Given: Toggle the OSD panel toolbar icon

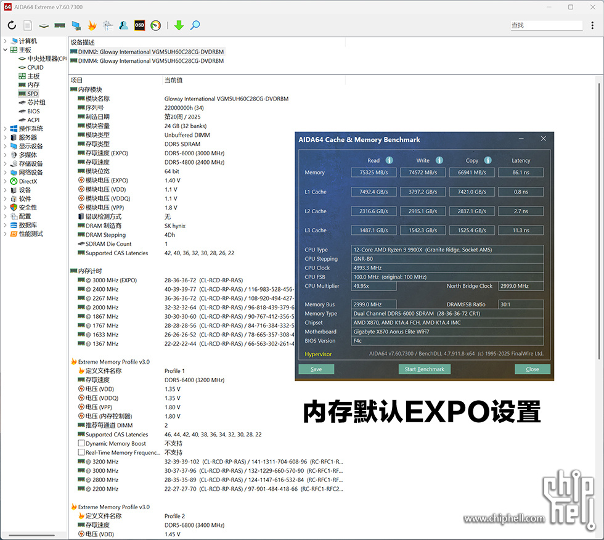Looking at the screenshot, I should 139,25.
